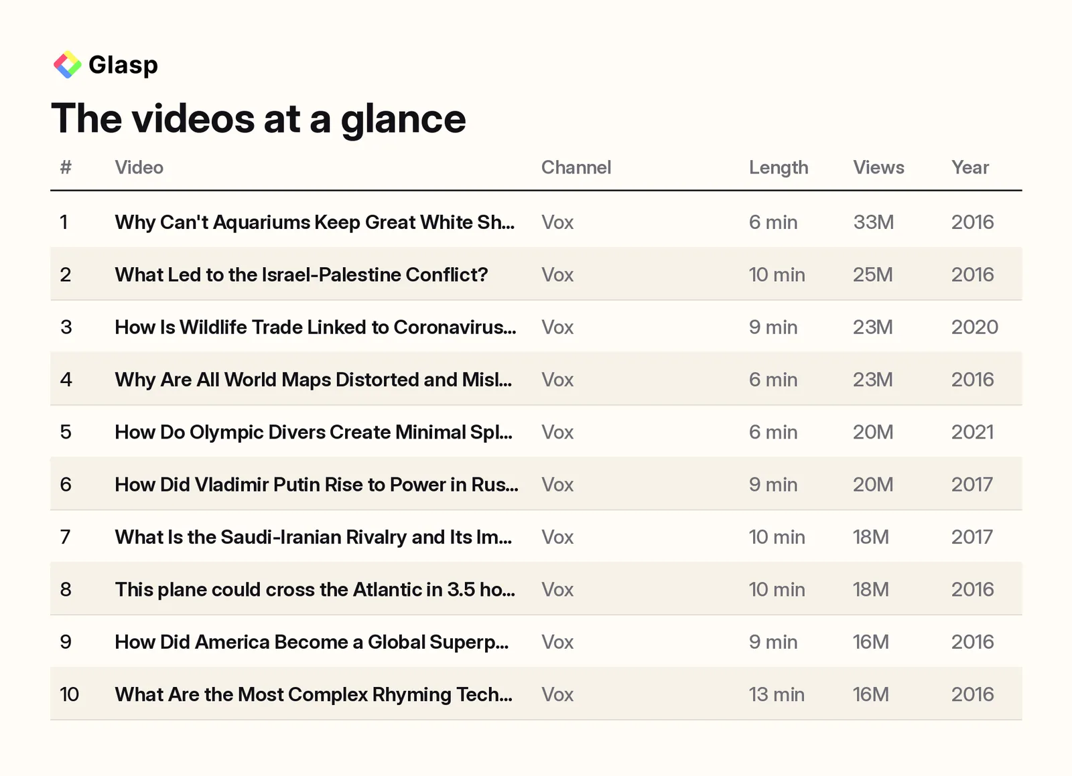Click views 23M in World Maps row
Viewport: 1072px width, 776px height.
click(873, 380)
